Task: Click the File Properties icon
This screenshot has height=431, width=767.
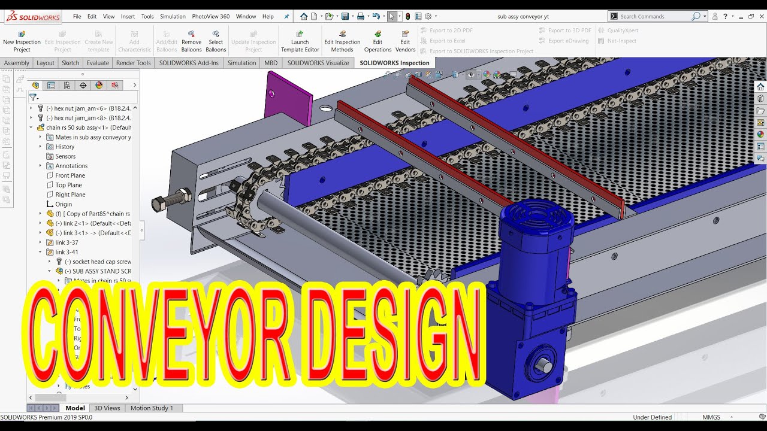Action: click(418, 17)
